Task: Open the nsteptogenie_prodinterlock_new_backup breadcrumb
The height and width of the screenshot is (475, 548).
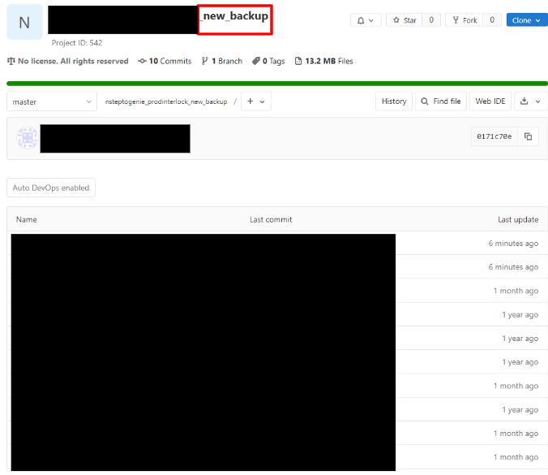Action: coord(166,101)
